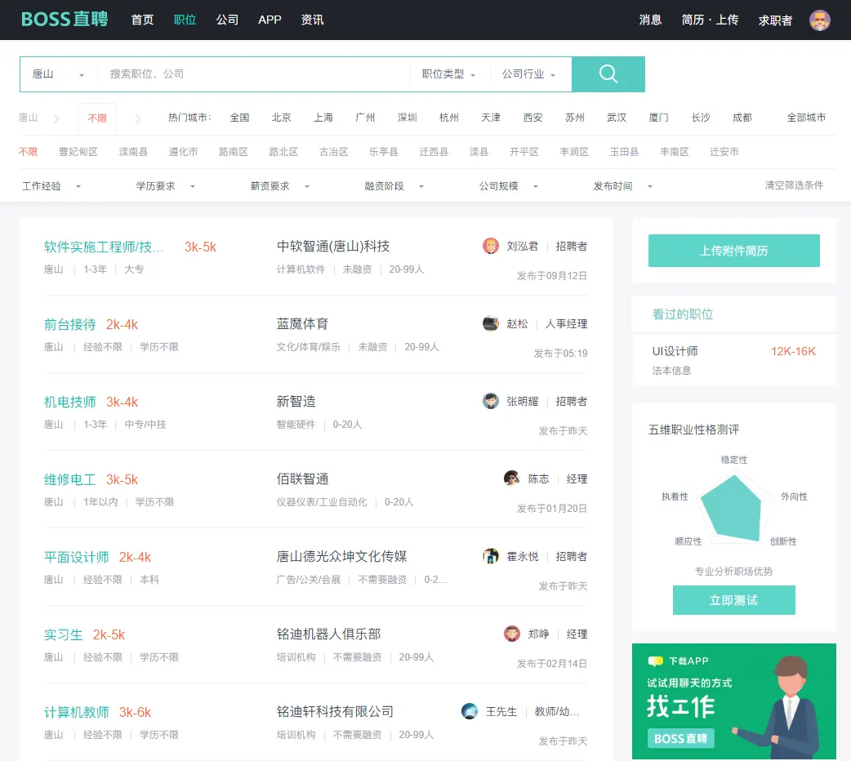
Task: Click the search input field
Action: point(254,74)
